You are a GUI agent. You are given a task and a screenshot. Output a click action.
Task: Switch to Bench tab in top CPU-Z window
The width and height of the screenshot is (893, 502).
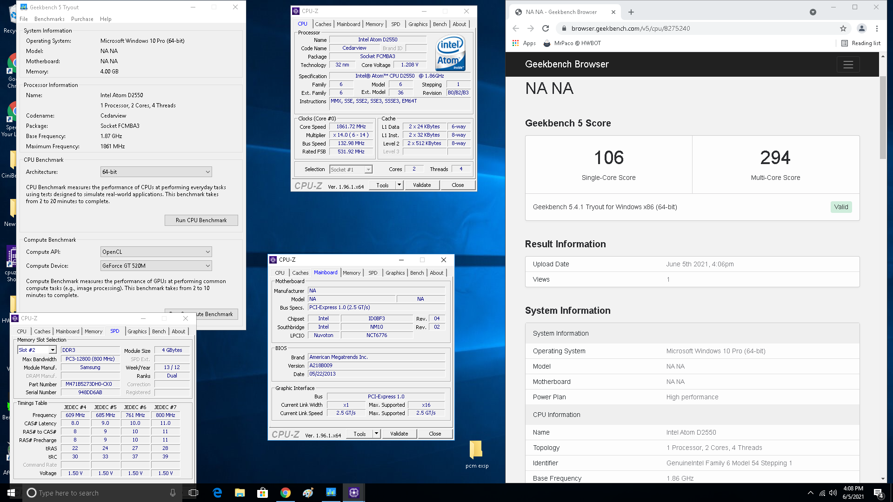click(440, 24)
